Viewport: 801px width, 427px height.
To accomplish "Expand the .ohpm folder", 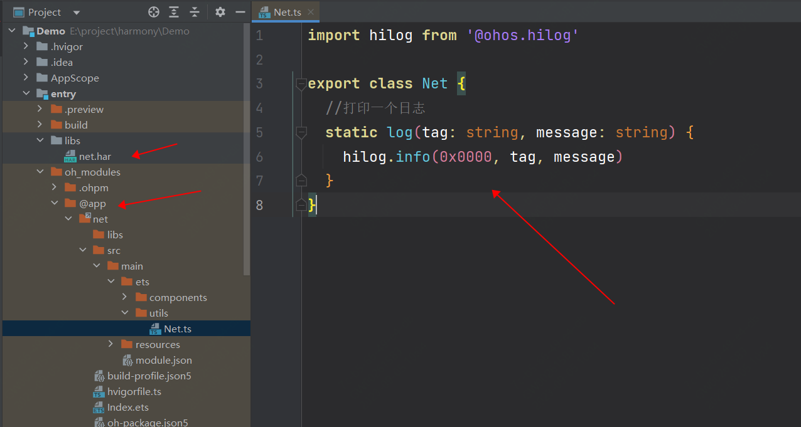I will click(x=55, y=187).
